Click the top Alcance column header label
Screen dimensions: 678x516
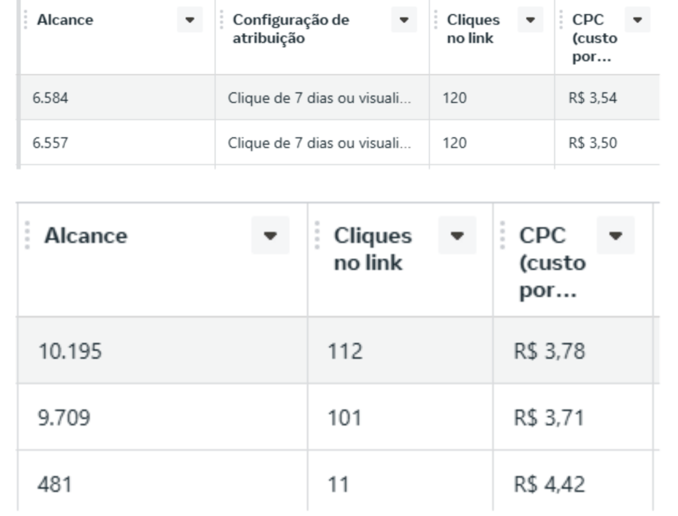tap(65, 20)
